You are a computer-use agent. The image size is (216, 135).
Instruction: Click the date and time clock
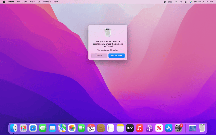coord(203,2)
